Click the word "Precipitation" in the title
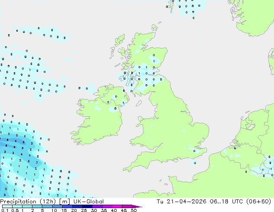Image resolution: width=274 pixels, height=212 pixels. tap(19, 202)
